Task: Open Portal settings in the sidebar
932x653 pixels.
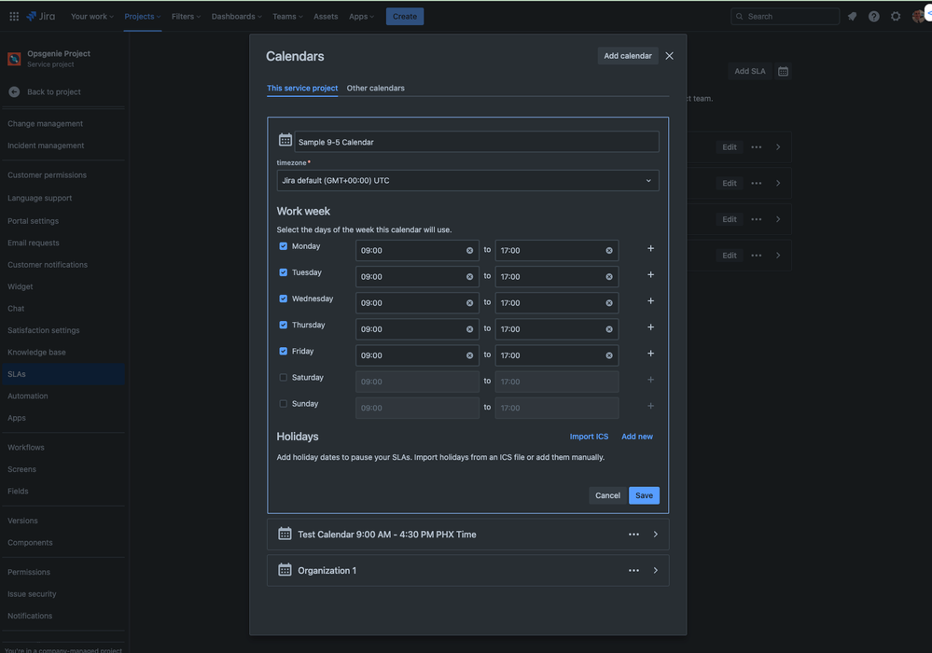Action: click(x=34, y=221)
